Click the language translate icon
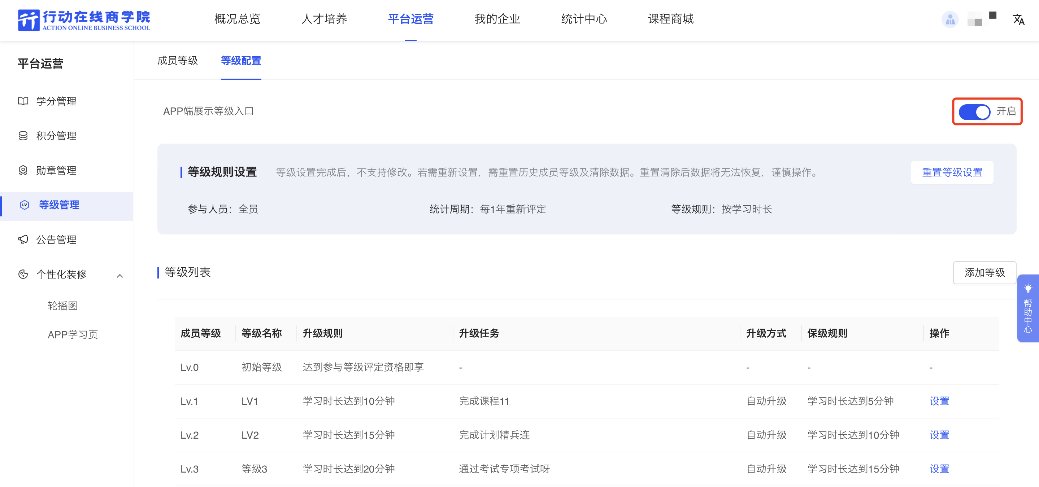Viewport: 1039px width, 487px height. pos(1018,19)
